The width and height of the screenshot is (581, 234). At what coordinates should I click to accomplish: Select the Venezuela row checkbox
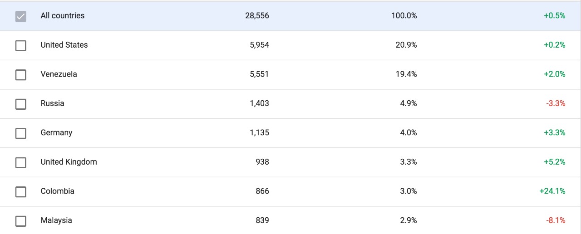point(21,75)
